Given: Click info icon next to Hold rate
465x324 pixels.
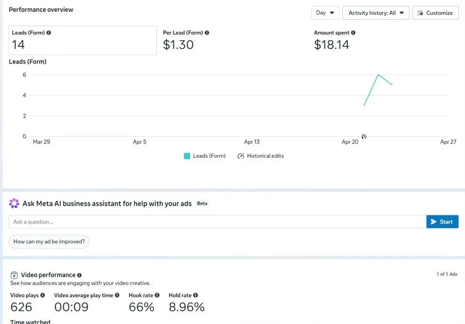Looking at the screenshot, I should pyautogui.click(x=195, y=295).
